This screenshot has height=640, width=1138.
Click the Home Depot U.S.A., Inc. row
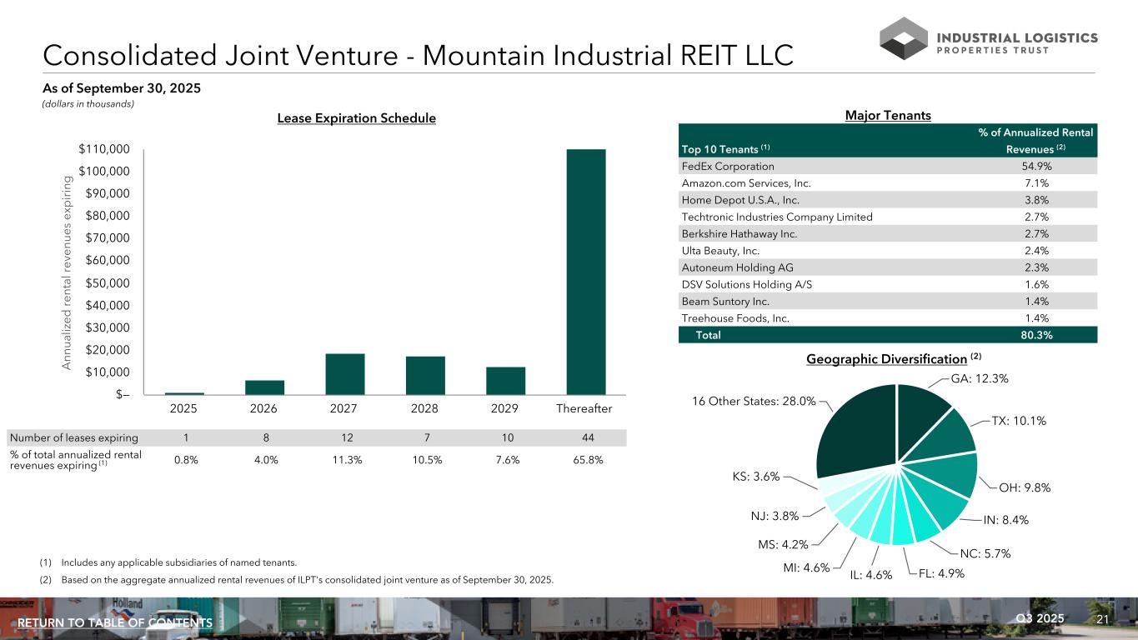pyautogui.click(x=888, y=200)
